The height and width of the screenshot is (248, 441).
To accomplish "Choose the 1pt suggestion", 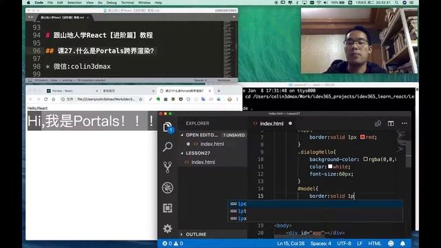I will (315, 211).
